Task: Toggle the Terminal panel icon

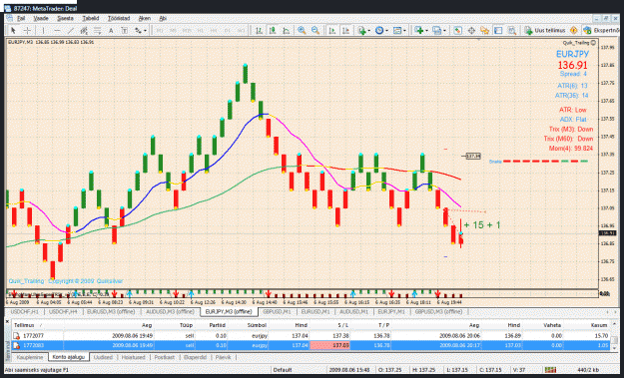Action: (x=498, y=30)
